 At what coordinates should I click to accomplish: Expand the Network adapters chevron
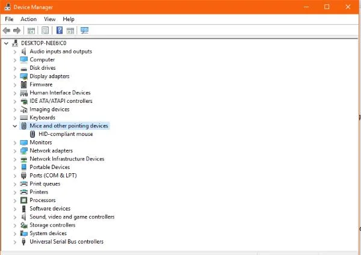point(14,151)
